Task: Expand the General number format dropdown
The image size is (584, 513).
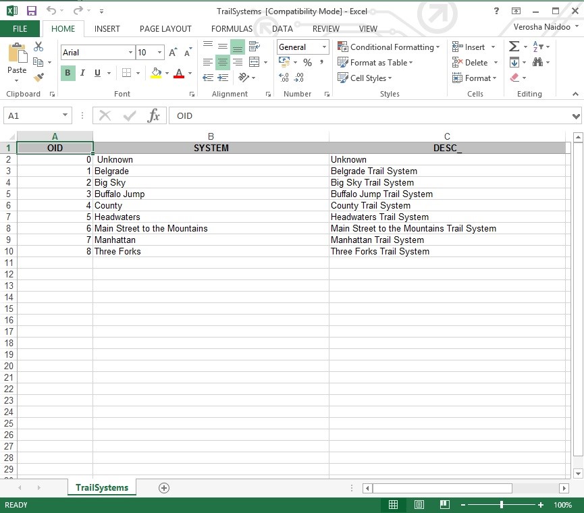Action: [x=324, y=47]
